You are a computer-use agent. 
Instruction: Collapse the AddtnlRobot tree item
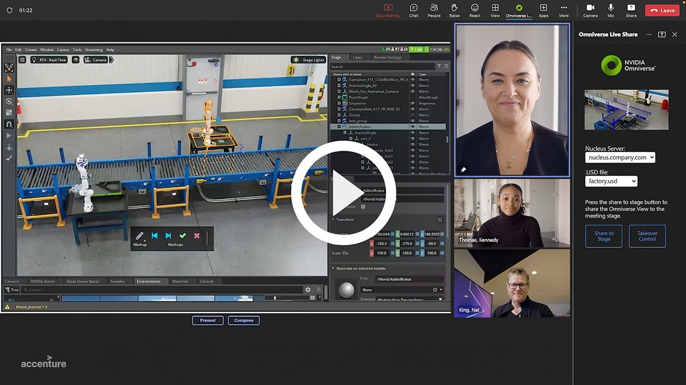339,127
